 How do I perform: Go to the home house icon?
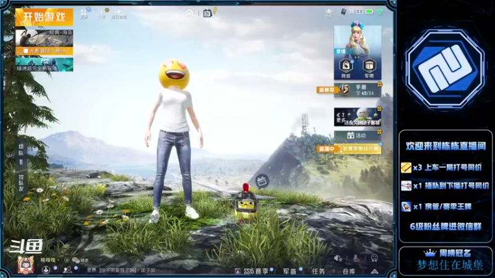tap(189, 13)
